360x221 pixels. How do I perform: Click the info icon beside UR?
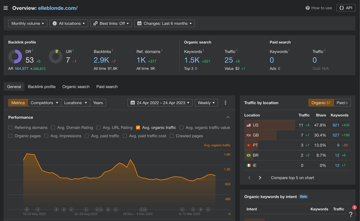(73, 50)
